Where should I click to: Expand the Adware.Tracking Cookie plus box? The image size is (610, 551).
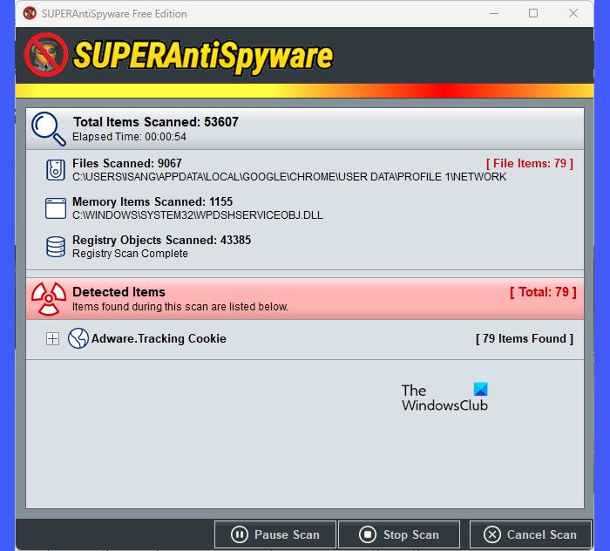pos(52,338)
